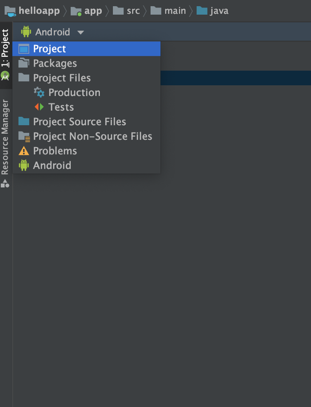The width and height of the screenshot is (311, 407).
Task: Click the helloapp project folder icon
Action: tap(10, 11)
